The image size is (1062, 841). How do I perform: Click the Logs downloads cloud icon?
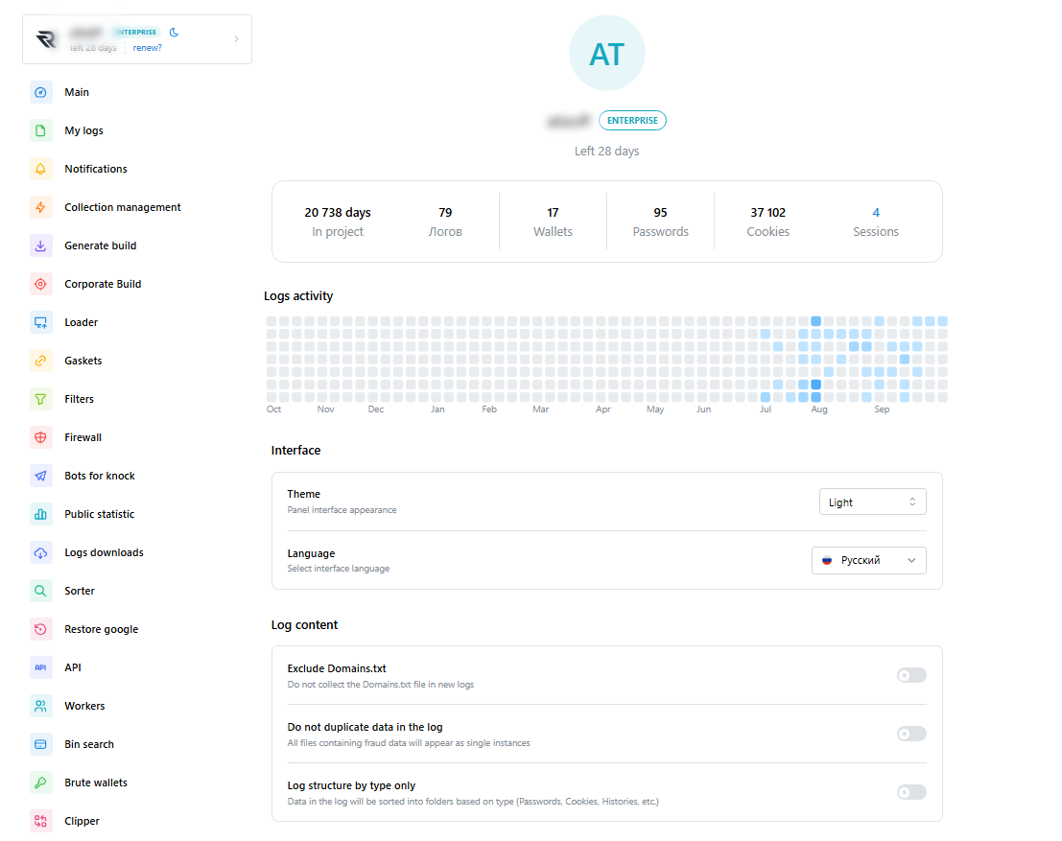[40, 552]
